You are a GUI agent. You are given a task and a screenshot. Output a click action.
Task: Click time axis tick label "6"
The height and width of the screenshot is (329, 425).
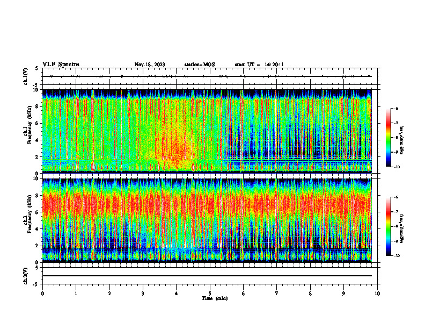tap(244, 294)
